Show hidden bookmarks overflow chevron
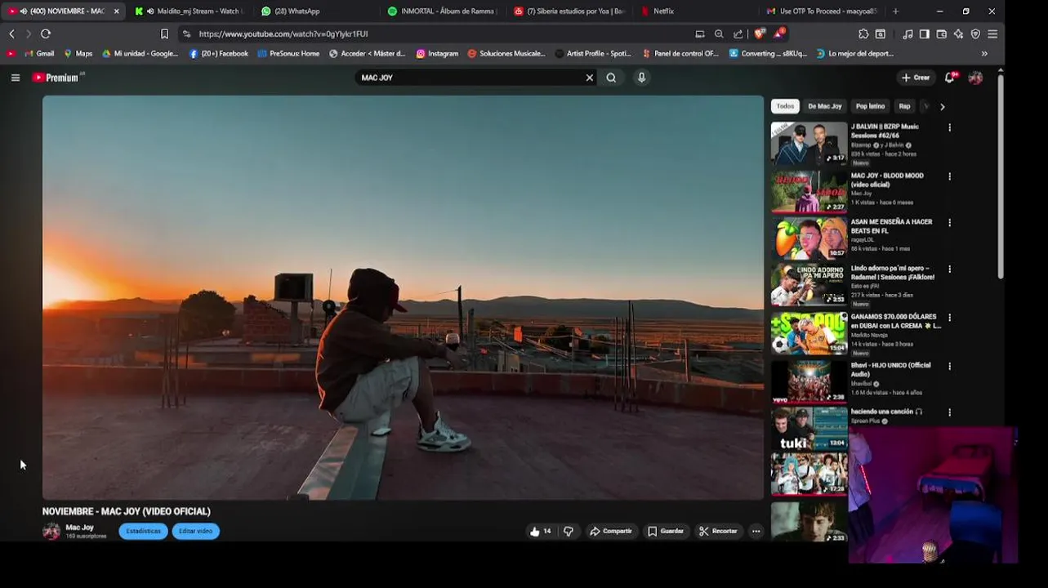Viewport: 1048px width, 588px height. pyautogui.click(x=984, y=54)
